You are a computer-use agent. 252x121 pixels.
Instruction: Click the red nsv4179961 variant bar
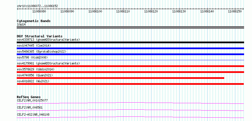click(130, 66)
